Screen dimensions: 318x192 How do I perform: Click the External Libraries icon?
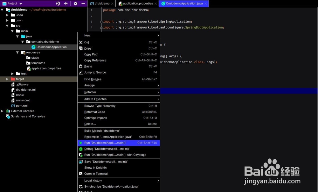pyautogui.click(x=8, y=111)
